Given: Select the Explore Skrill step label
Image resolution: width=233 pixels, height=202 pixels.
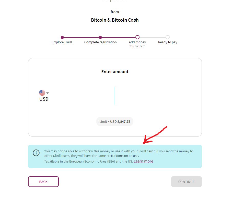Looking at the screenshot, I should click(62, 42).
